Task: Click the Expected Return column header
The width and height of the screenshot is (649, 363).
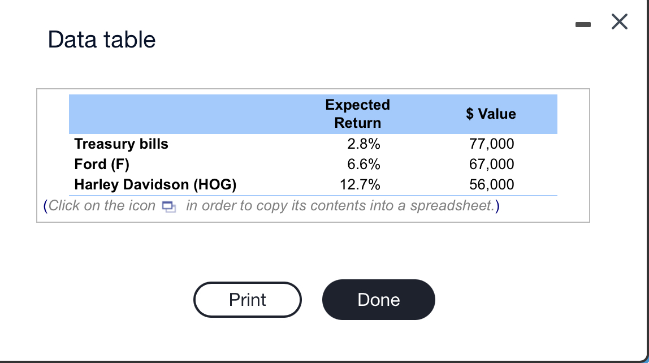Action: pyautogui.click(x=357, y=114)
